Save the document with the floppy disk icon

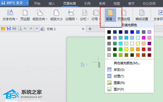click(x=9, y=29)
